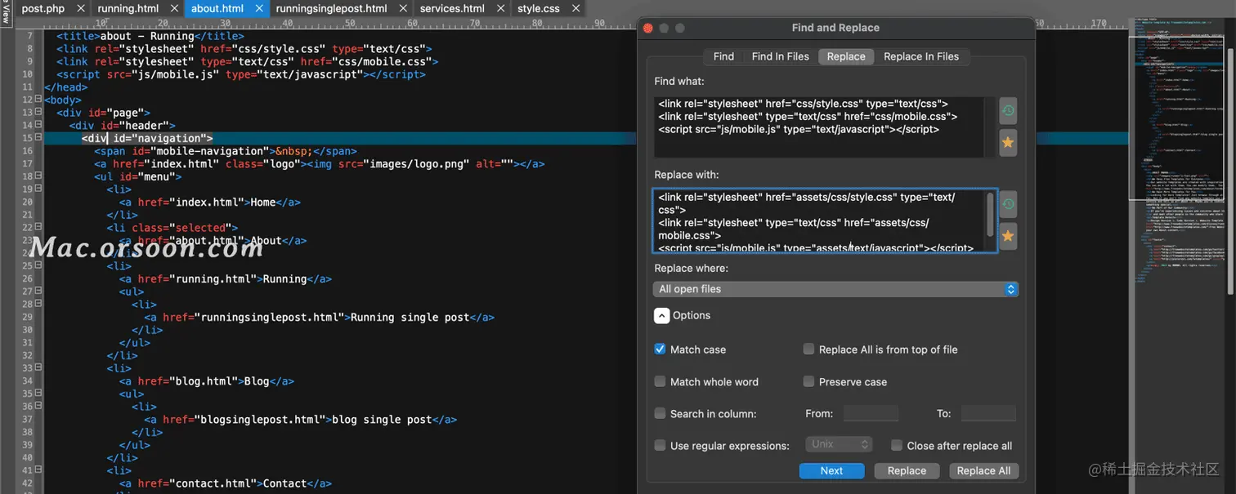Click the Replace button
1236x494 pixels.
(907, 470)
